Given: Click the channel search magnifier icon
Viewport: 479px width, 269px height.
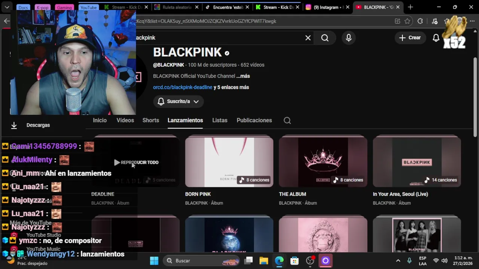Looking at the screenshot, I should (287, 120).
